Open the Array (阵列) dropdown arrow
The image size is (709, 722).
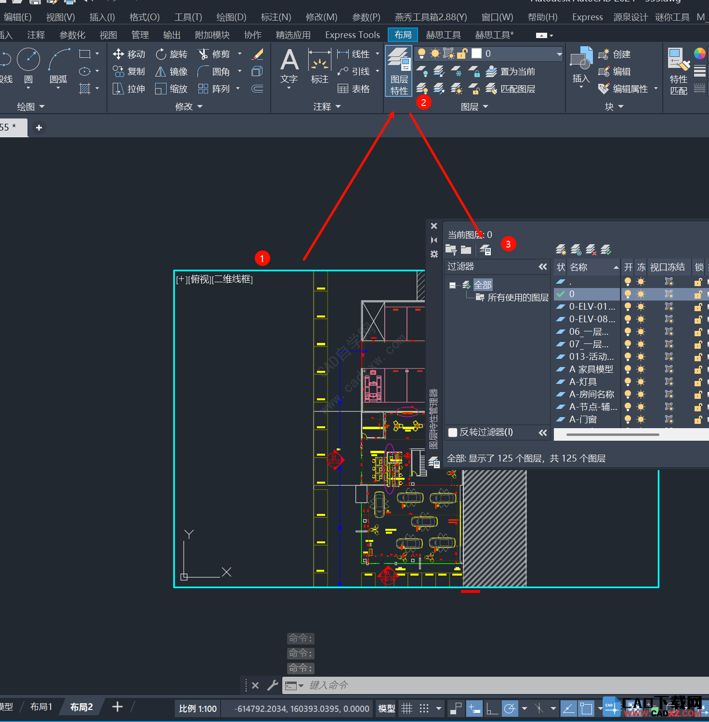[238, 89]
